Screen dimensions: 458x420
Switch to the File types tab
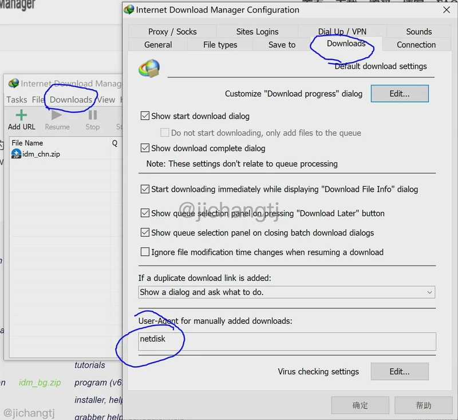[x=220, y=45]
